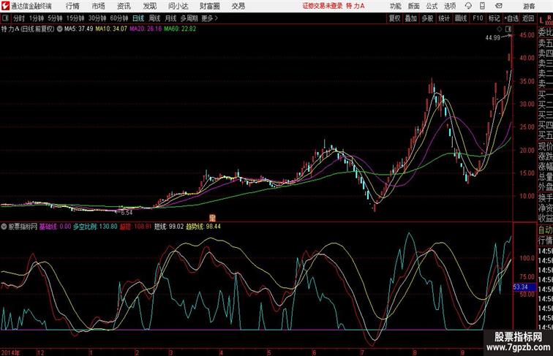Expand the dropdown arrow next to 特力A title

[59, 29]
